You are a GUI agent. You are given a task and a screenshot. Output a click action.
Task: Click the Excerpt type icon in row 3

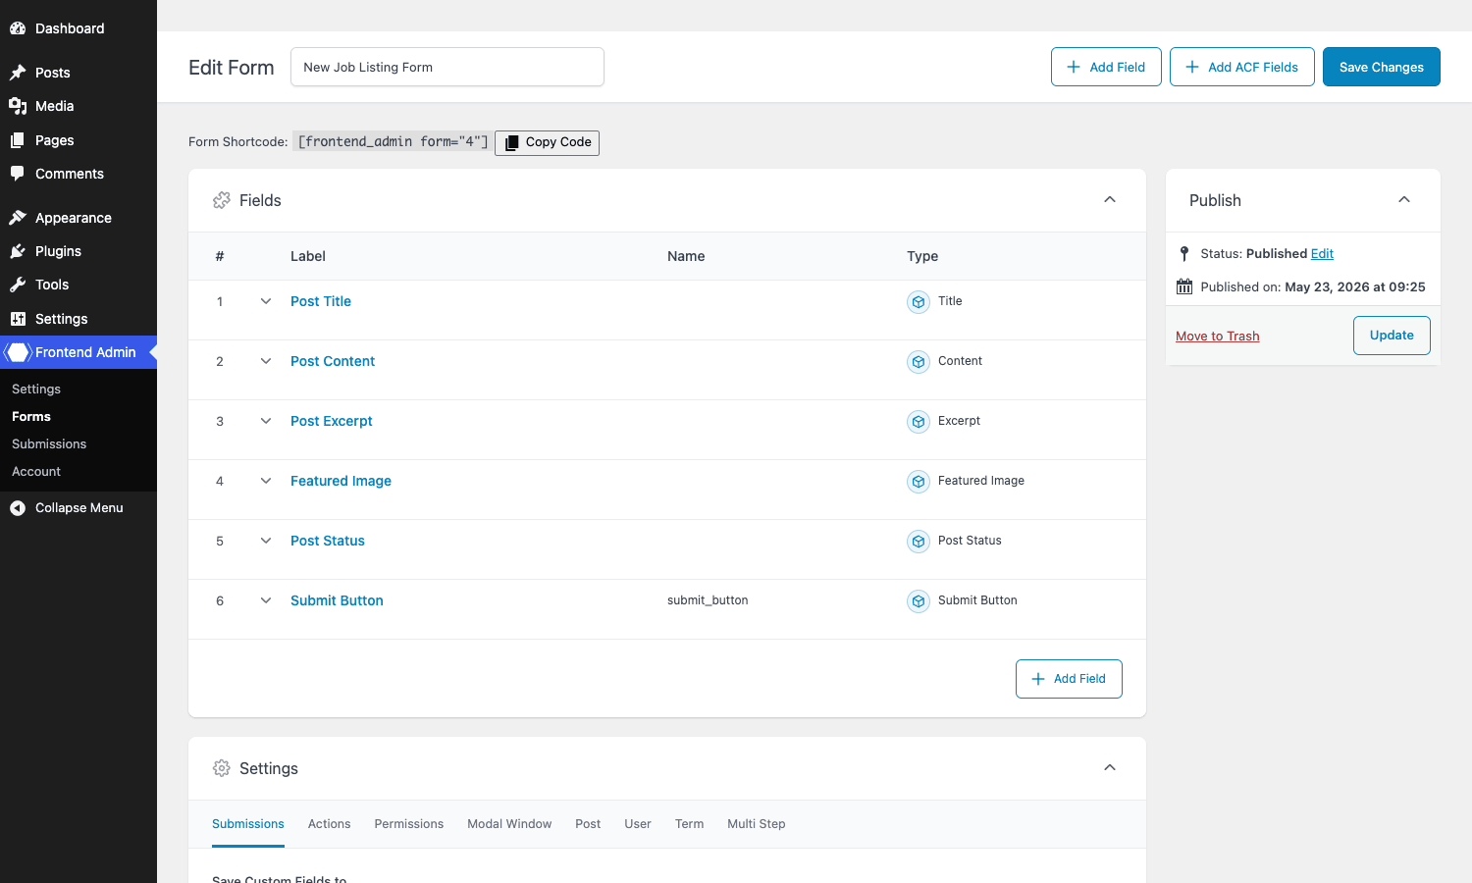coord(919,422)
